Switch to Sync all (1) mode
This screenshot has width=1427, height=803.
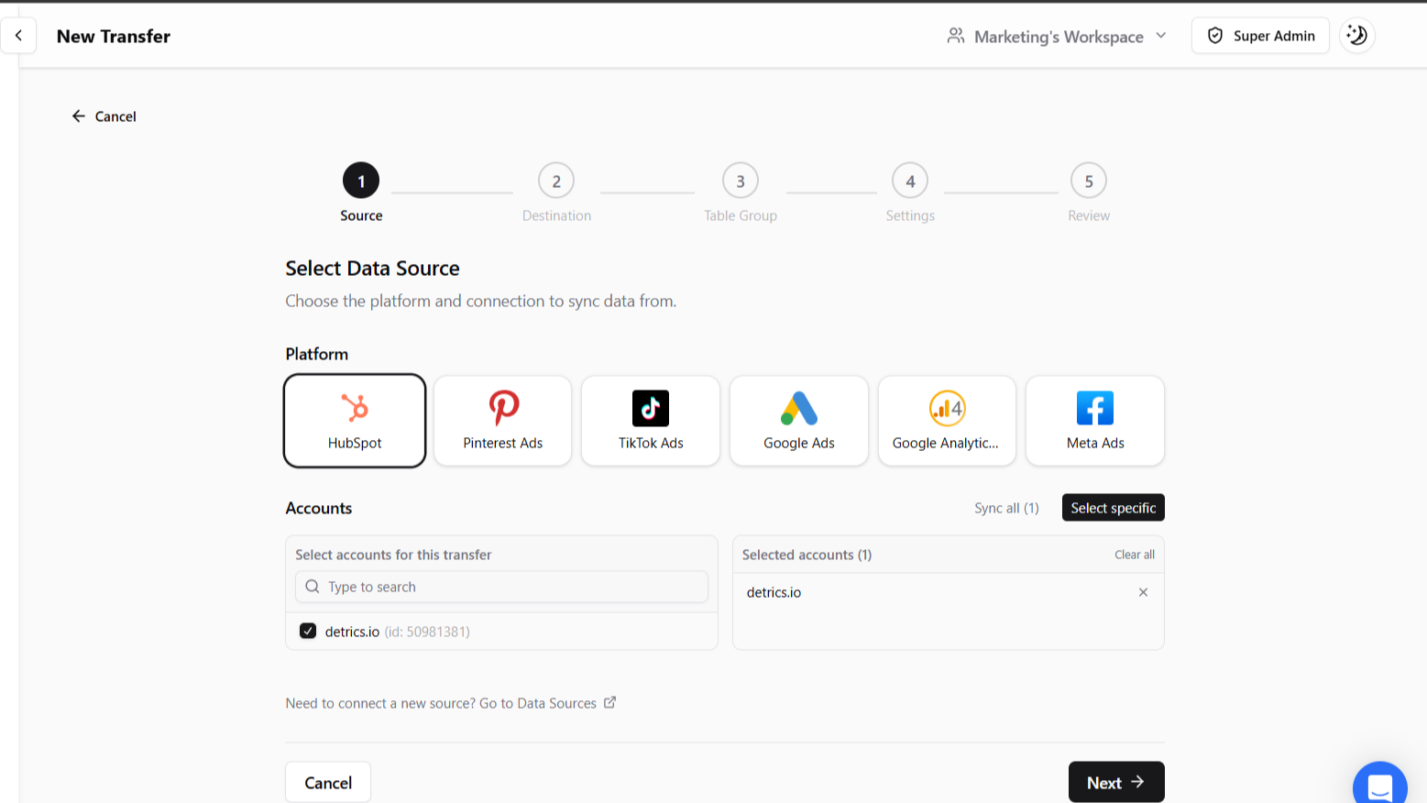pyautogui.click(x=1006, y=508)
